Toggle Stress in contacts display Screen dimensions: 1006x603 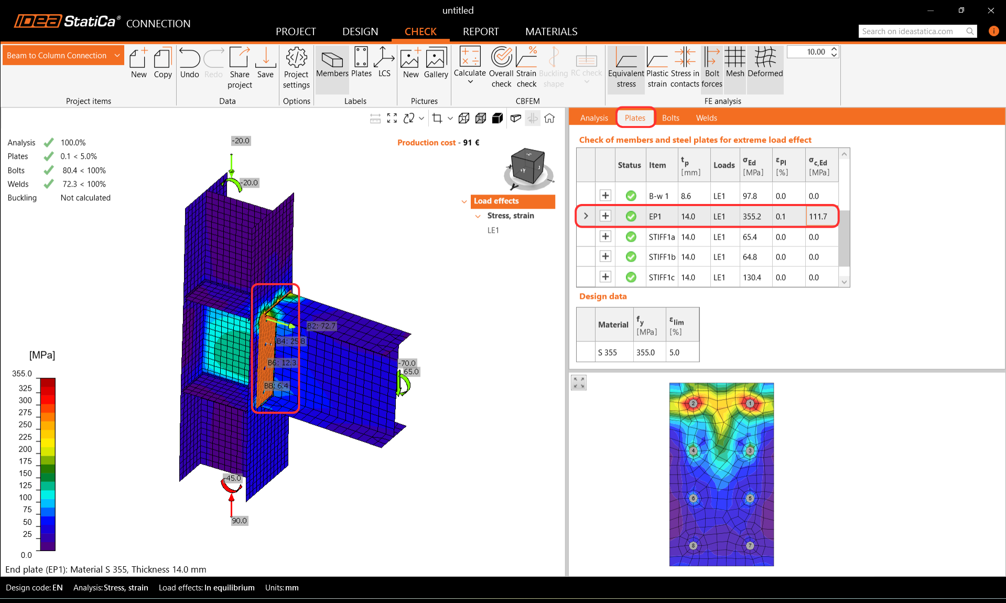click(685, 68)
